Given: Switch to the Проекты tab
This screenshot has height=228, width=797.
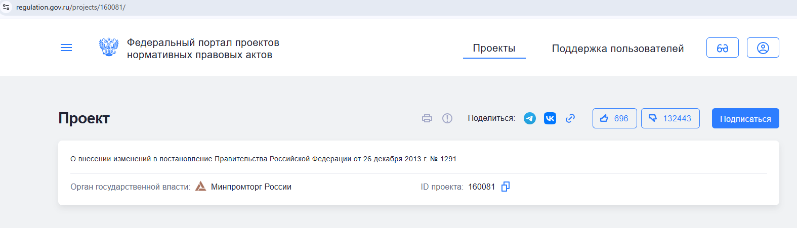Looking at the screenshot, I should (494, 48).
